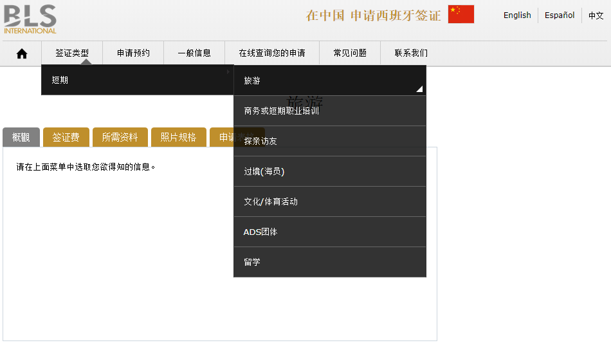Open the 签证类型 menu
The image size is (611, 345).
72,53
